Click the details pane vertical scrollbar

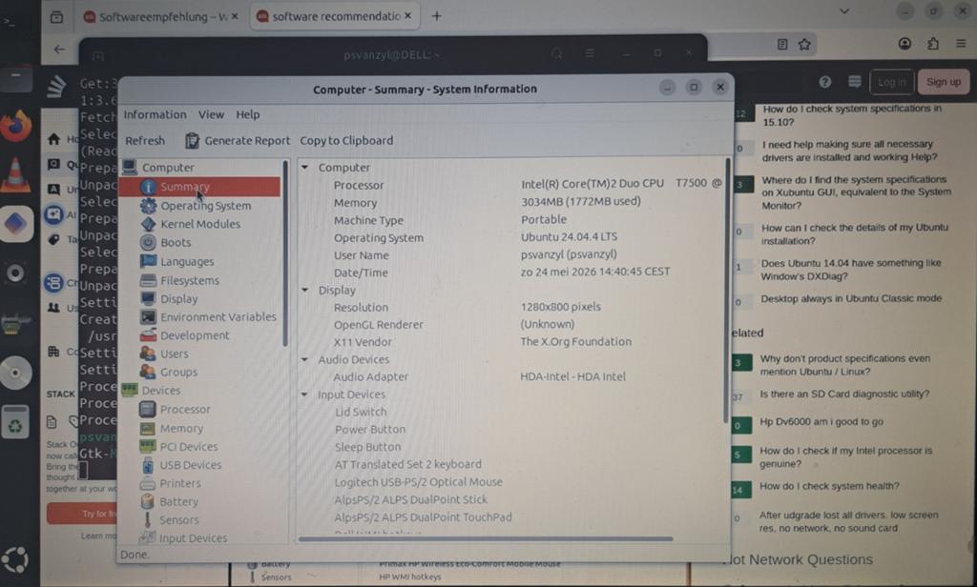tap(726, 291)
